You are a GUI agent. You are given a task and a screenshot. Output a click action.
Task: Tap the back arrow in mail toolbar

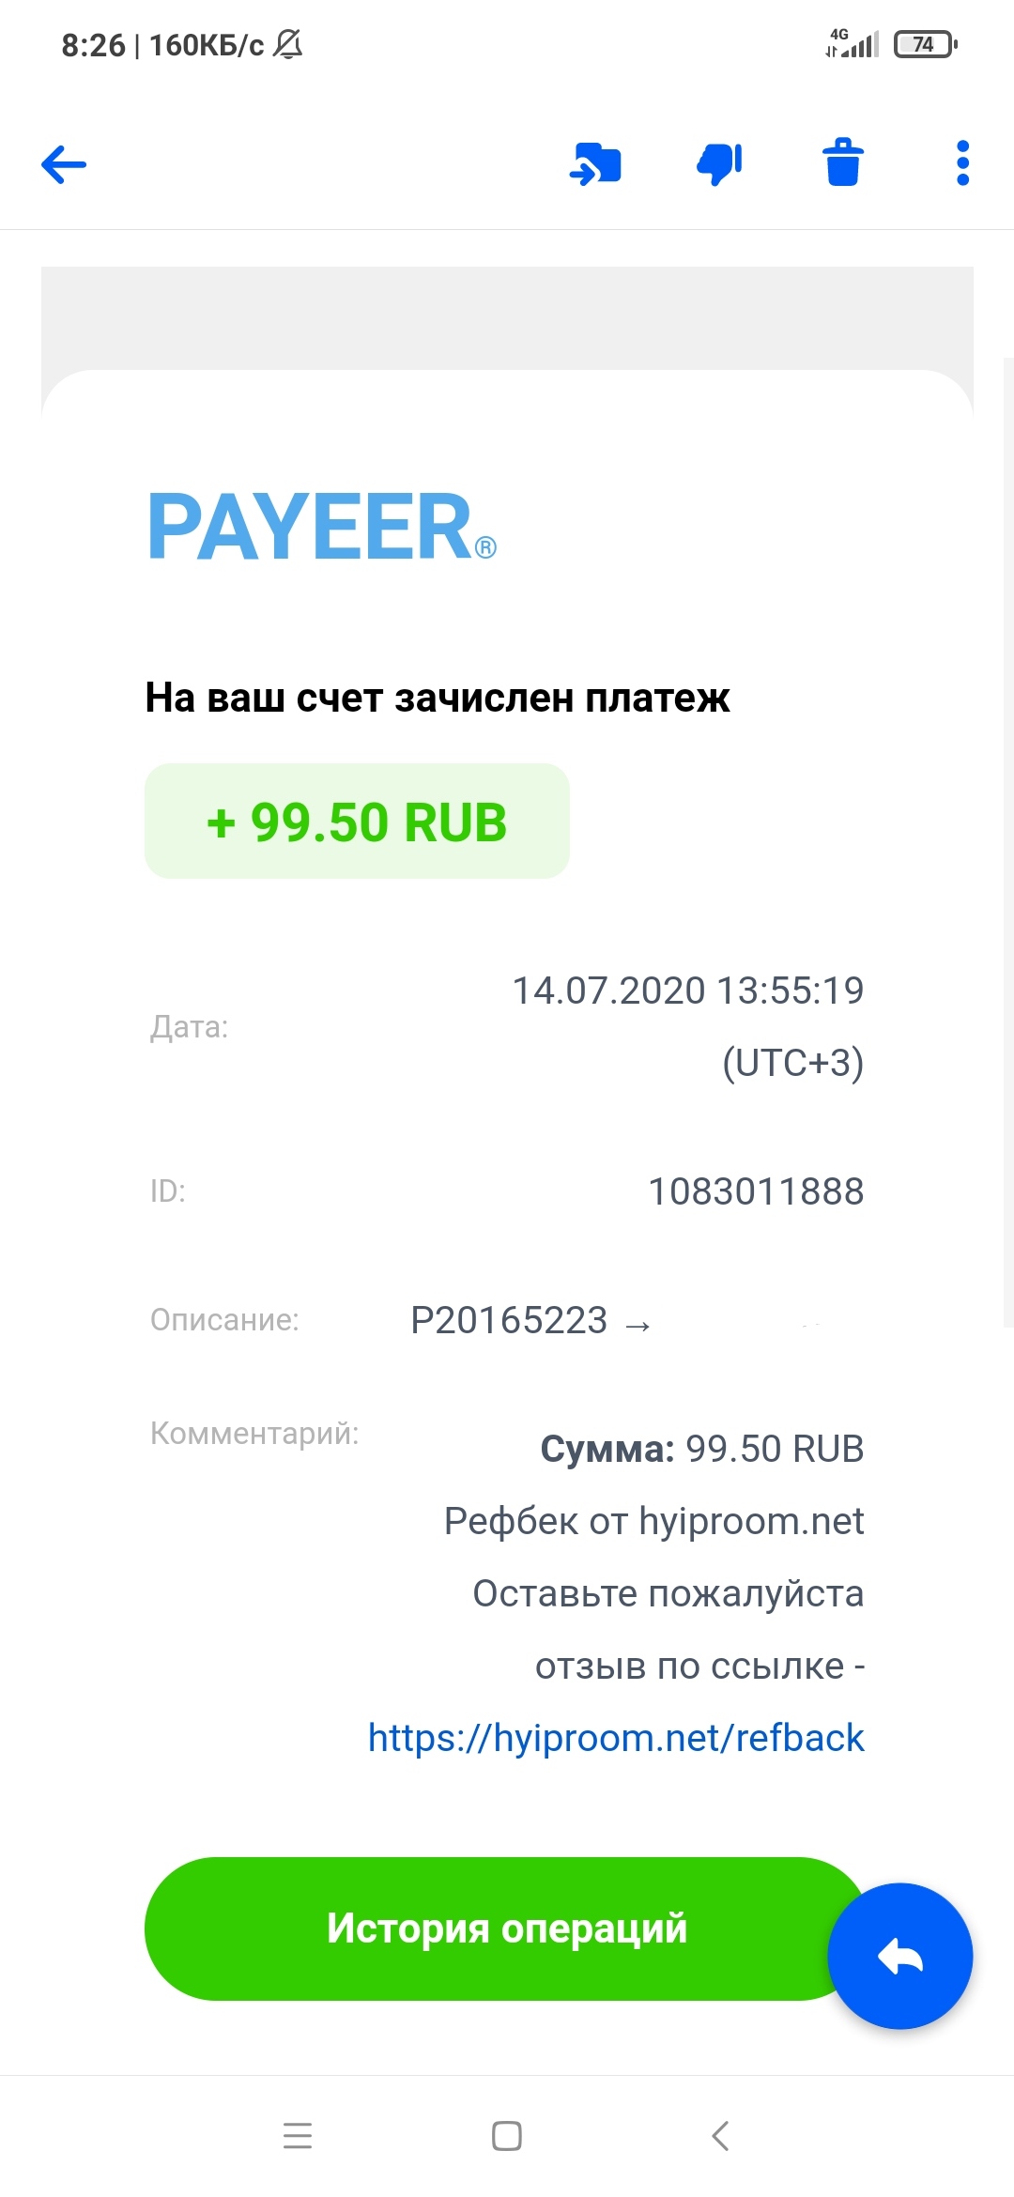coord(64,164)
